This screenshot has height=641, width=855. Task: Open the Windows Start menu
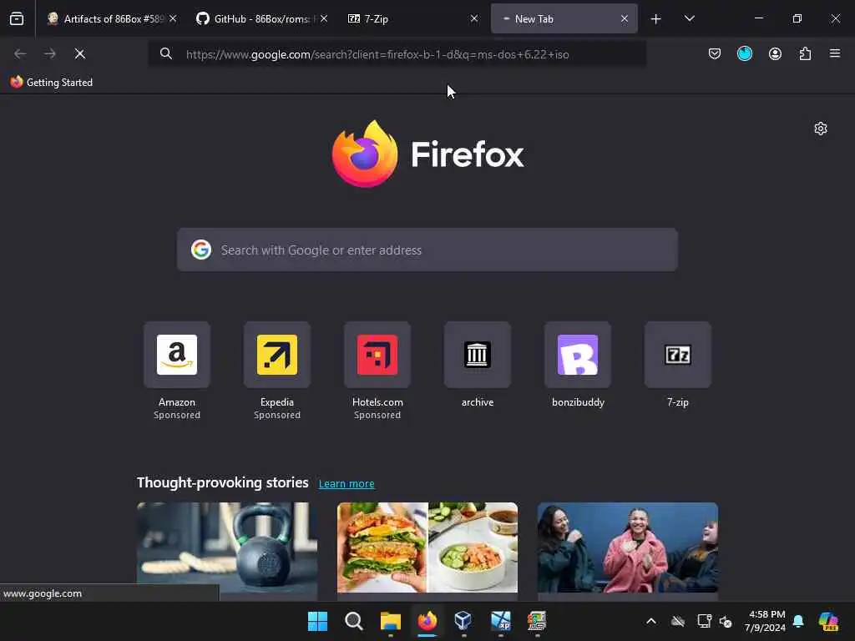[x=317, y=621]
